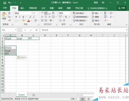
Task: Select the Sheet1 tab
Action: click(21, 95)
